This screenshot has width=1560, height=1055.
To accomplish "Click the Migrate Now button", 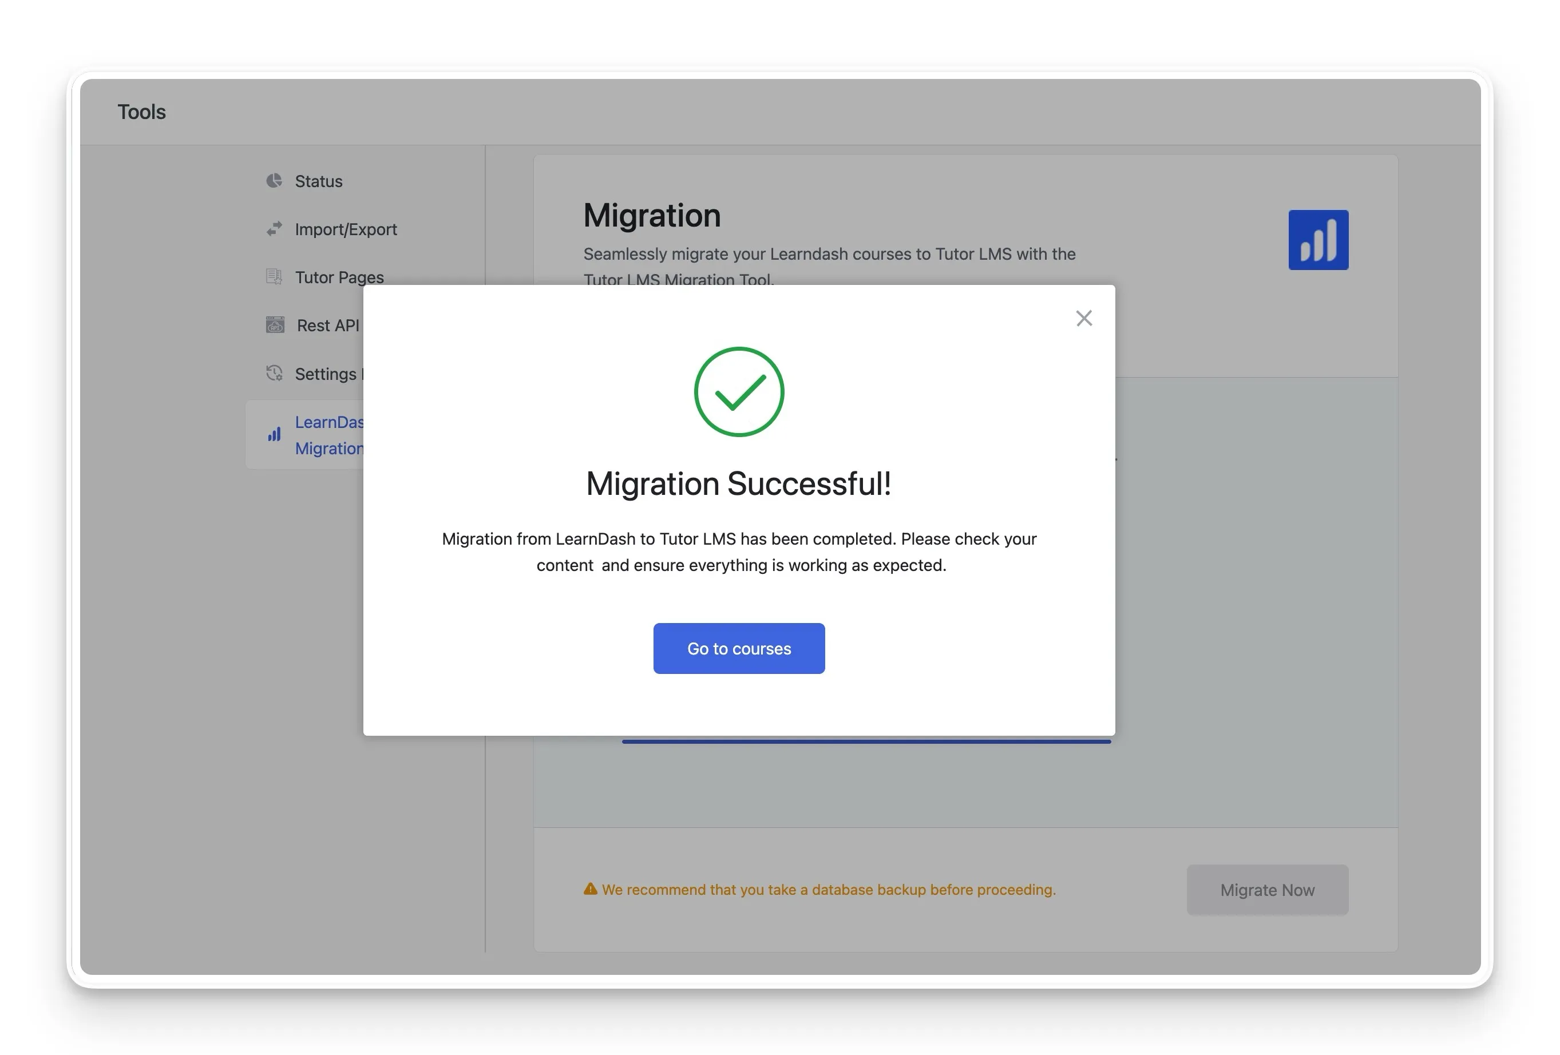I will tap(1266, 890).
